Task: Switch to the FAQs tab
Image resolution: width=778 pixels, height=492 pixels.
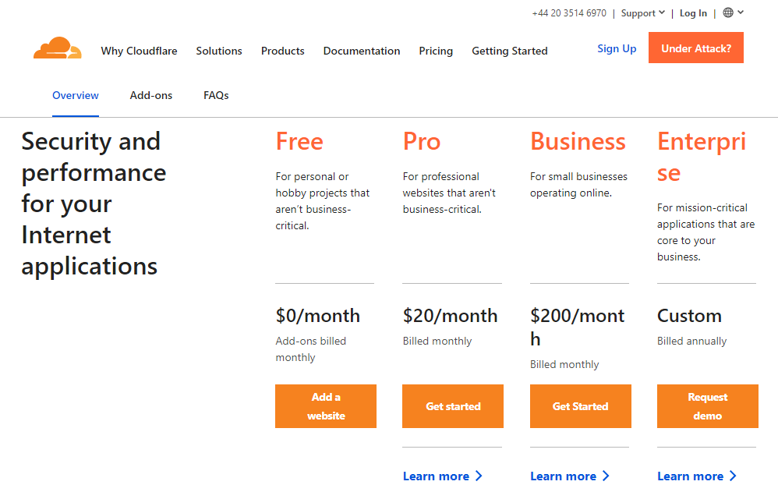Action: [x=216, y=95]
